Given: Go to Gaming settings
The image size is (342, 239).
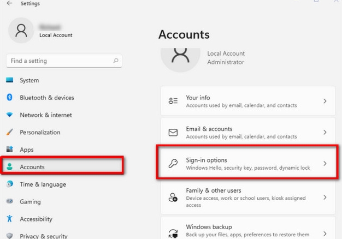Looking at the screenshot, I should [x=64, y=201].
